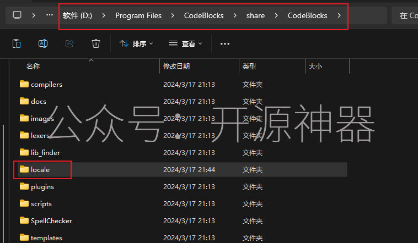Click the lib_finder folder name
Image resolution: width=418 pixels, height=243 pixels.
tap(45, 153)
